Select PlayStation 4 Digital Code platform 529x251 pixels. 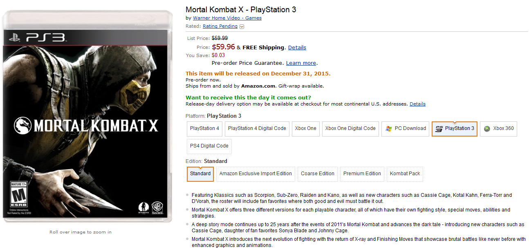point(257,128)
